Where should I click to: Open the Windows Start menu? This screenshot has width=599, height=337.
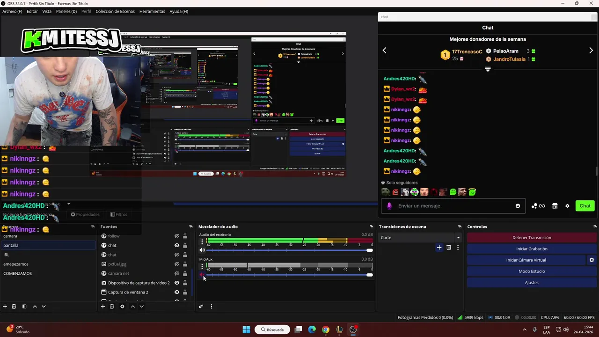246,330
